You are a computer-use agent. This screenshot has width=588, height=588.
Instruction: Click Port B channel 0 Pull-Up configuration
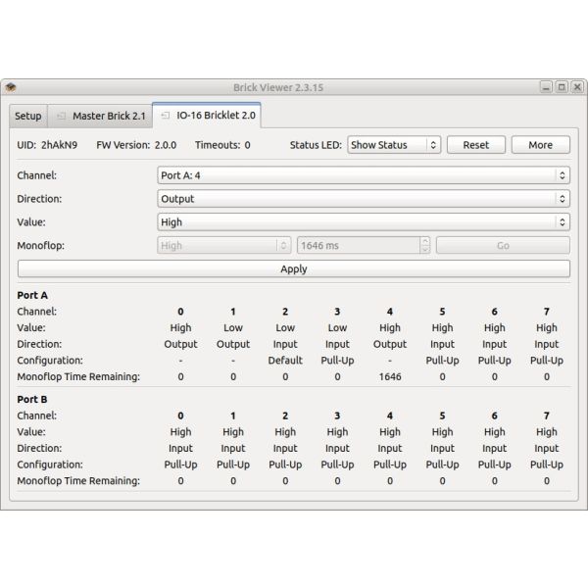point(180,465)
